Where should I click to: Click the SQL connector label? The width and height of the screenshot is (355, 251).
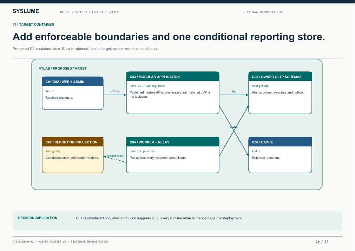coord(234,92)
